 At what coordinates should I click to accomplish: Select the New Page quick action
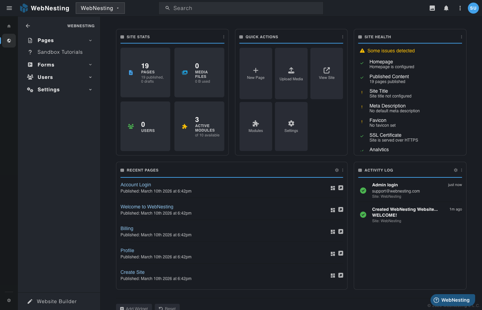(x=255, y=73)
